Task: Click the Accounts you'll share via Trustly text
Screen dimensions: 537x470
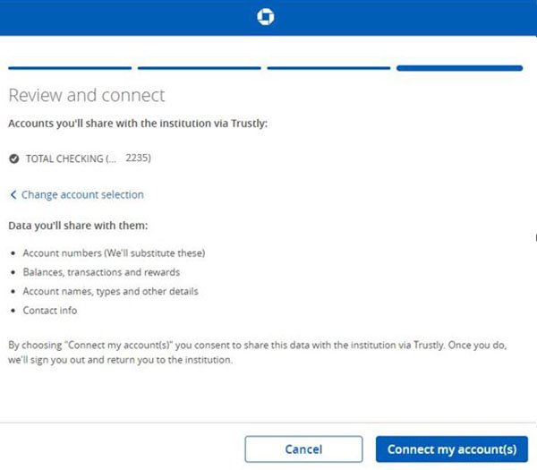Action: (x=138, y=124)
